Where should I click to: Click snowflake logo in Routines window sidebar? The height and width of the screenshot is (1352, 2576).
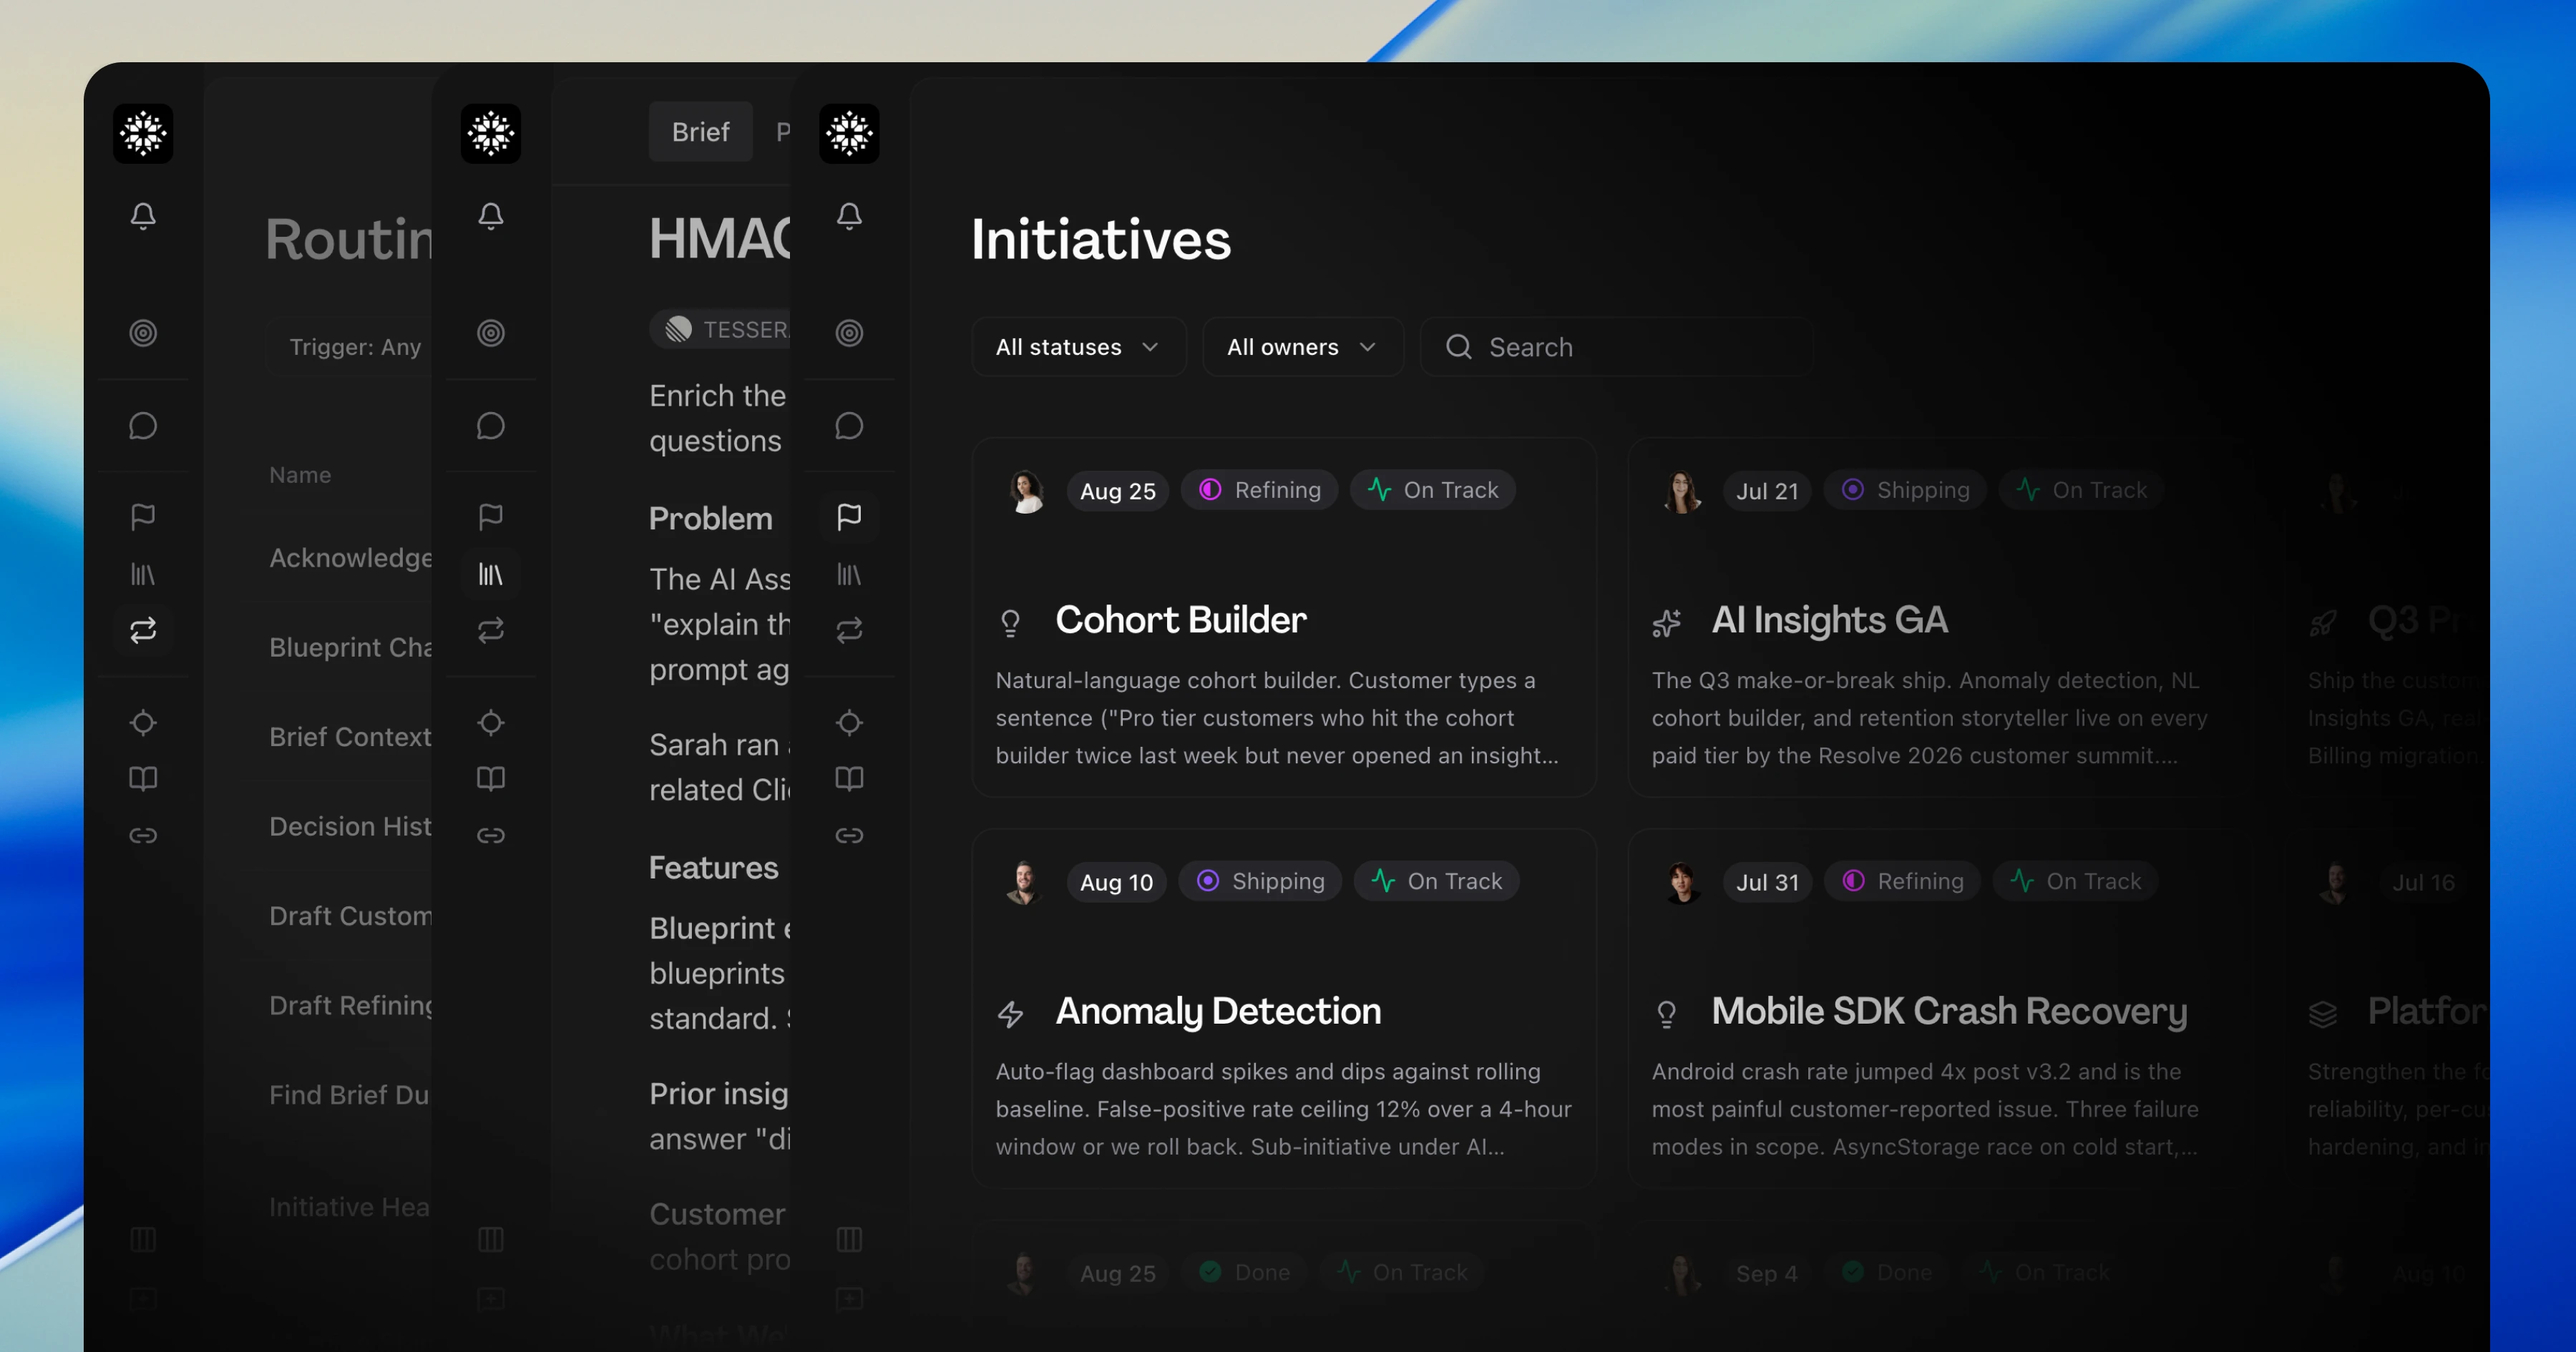point(143,133)
